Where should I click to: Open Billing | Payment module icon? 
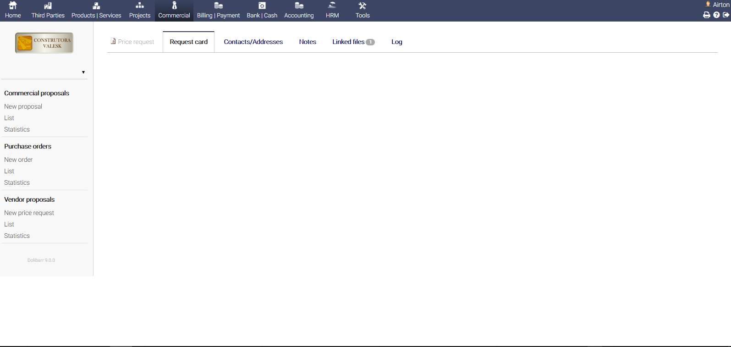point(218,6)
